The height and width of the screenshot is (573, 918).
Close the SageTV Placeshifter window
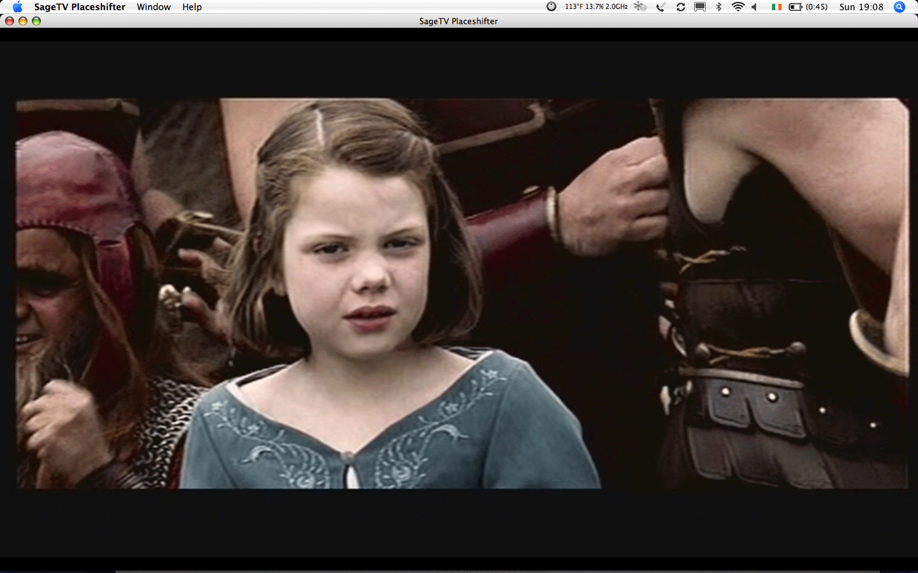coord(10,21)
